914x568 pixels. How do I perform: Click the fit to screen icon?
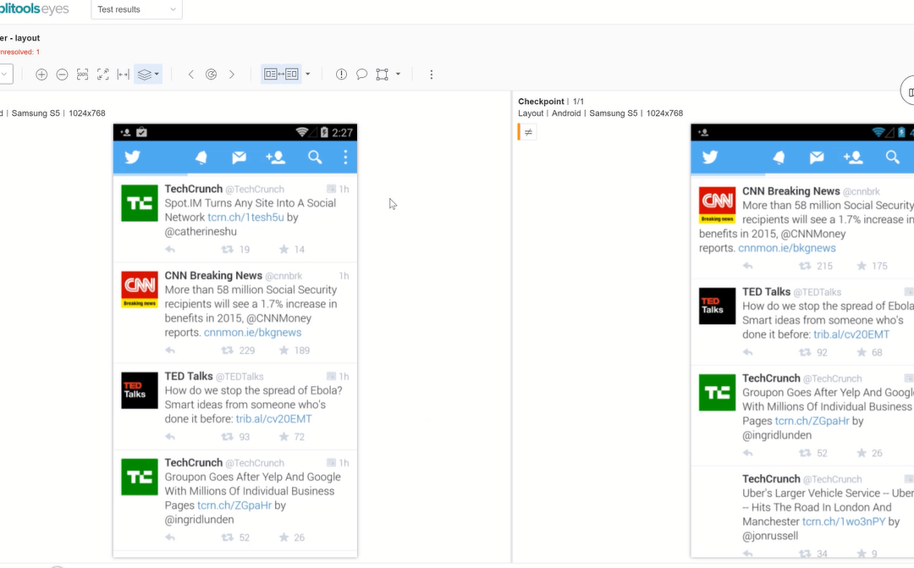(x=102, y=74)
